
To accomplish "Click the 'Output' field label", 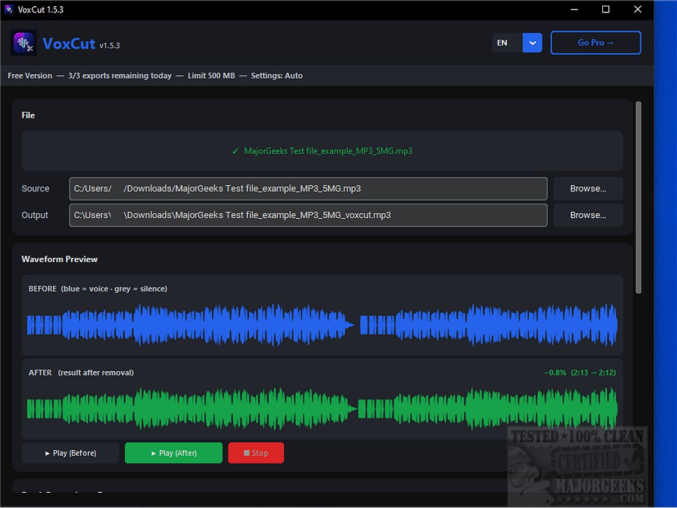I will click(x=35, y=215).
